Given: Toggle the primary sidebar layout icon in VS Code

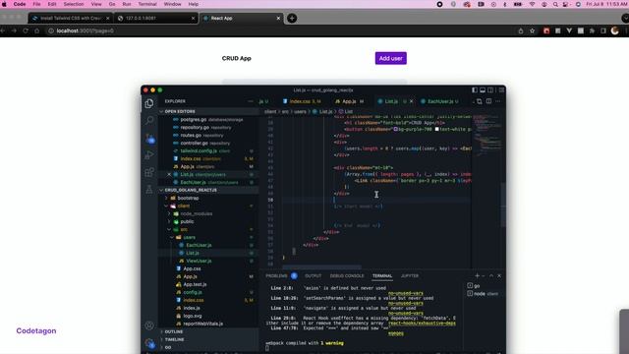Looking at the screenshot, I should 475,90.
